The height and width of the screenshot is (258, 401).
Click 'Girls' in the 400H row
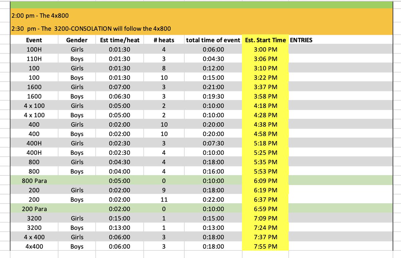(x=77, y=143)
